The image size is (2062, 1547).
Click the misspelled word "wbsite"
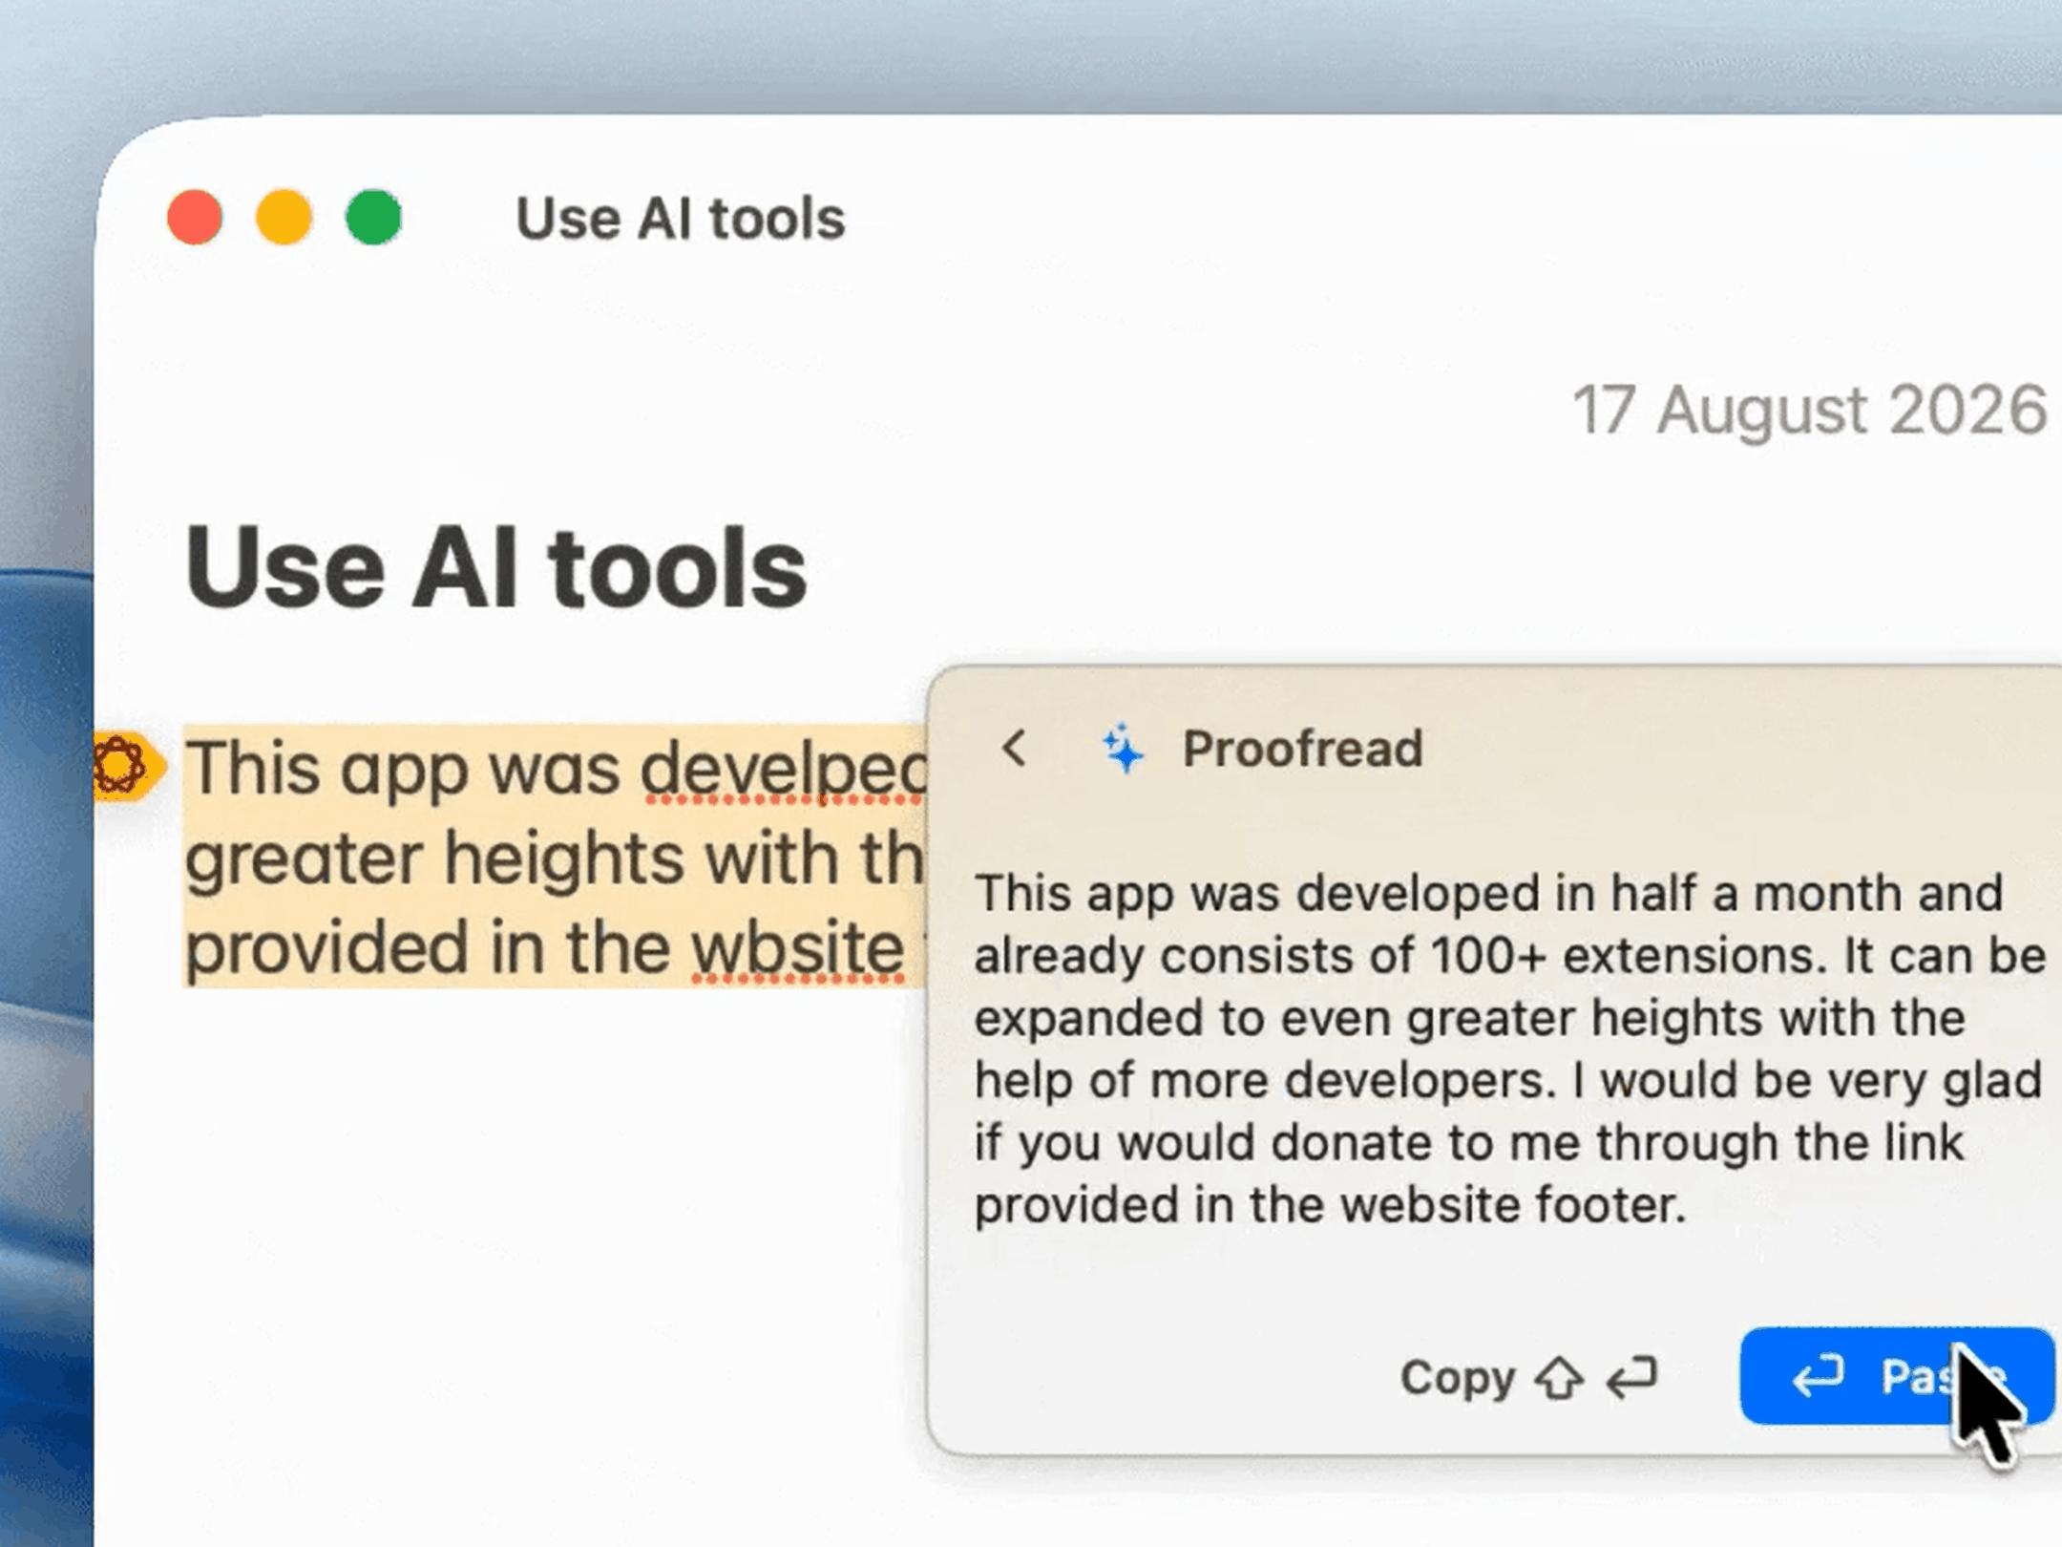point(797,948)
